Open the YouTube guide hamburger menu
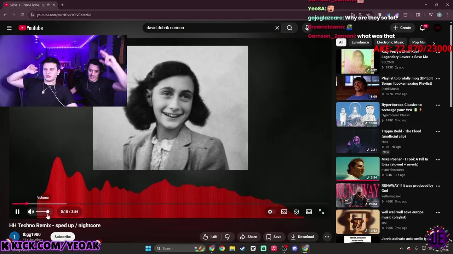 click(x=9, y=28)
